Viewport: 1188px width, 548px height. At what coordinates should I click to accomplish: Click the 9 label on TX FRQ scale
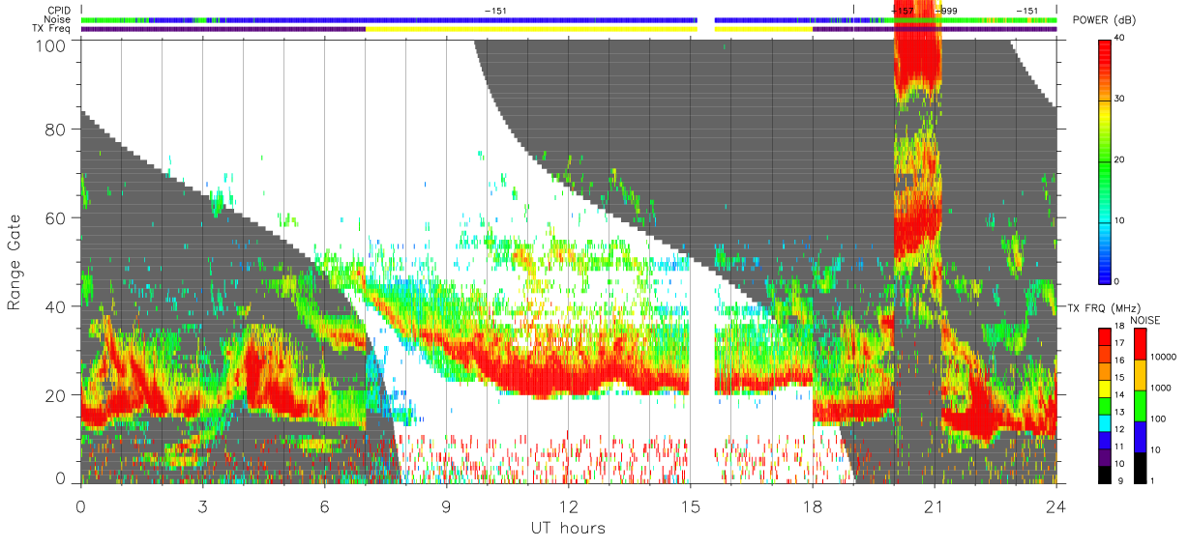pyautogui.click(x=1119, y=482)
